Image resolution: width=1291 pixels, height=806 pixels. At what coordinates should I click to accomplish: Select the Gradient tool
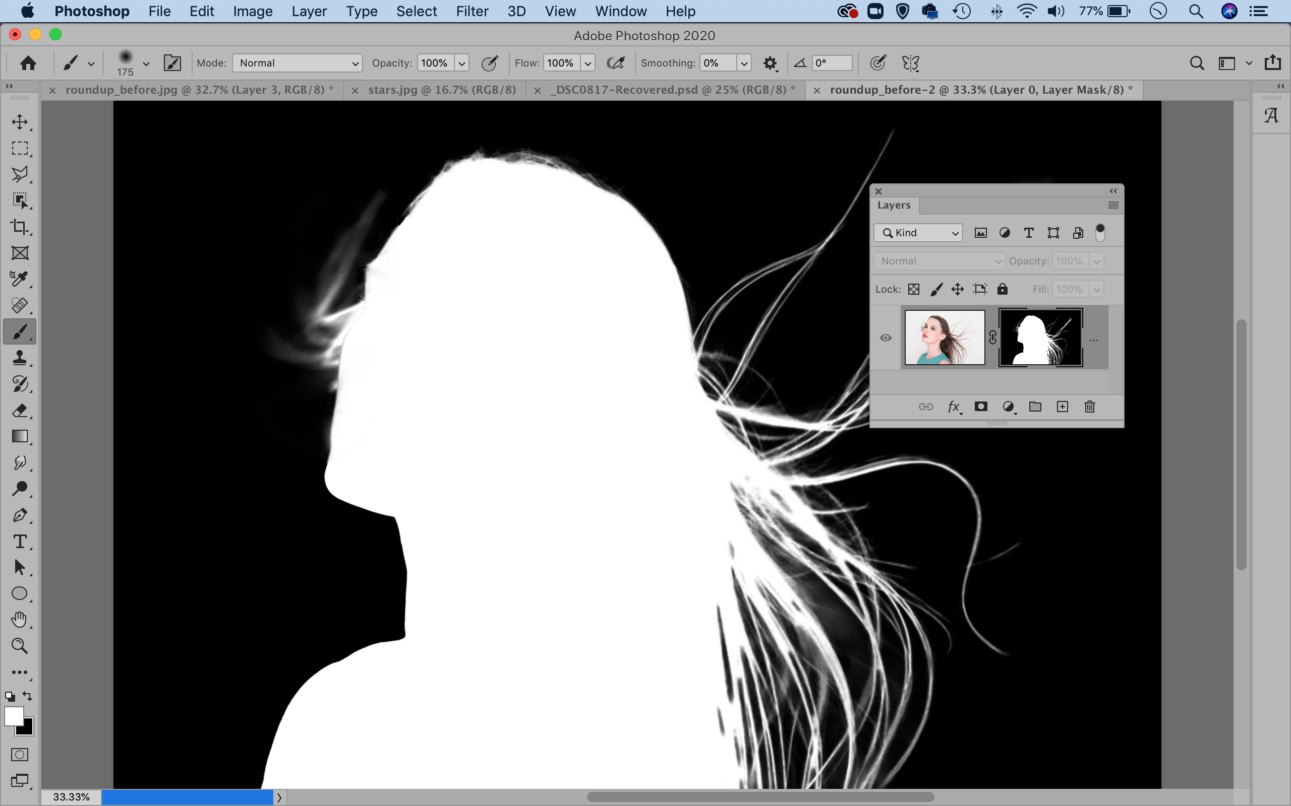coord(20,436)
